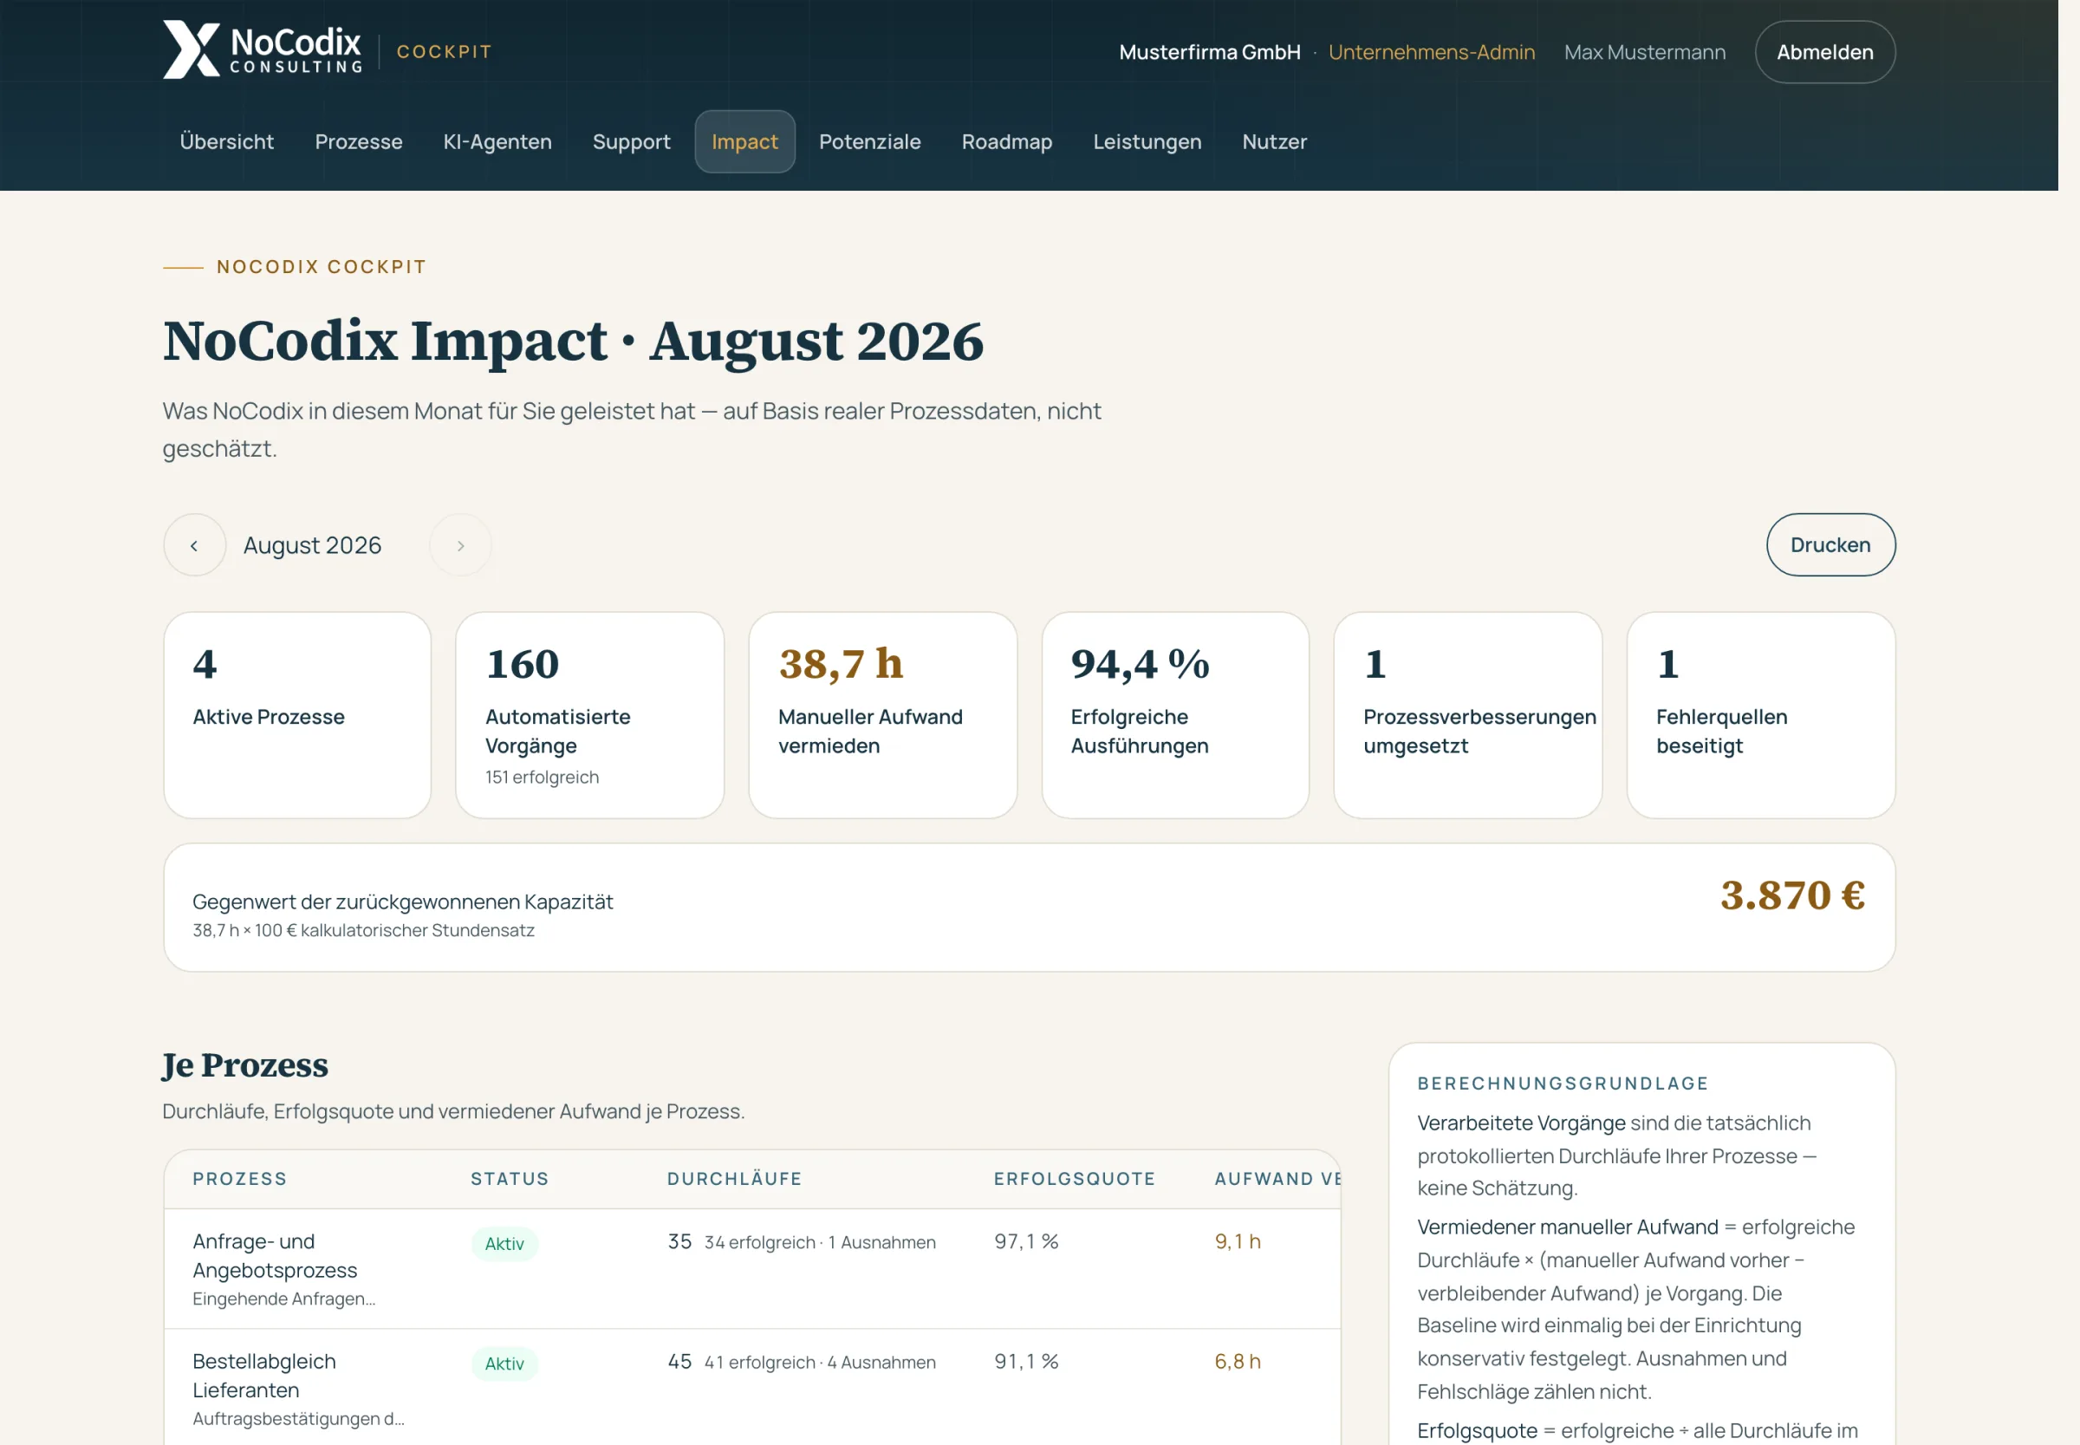Viewport: 2080px width, 1445px height.
Task: Switch to the Roadmap tab
Action: (x=1006, y=142)
